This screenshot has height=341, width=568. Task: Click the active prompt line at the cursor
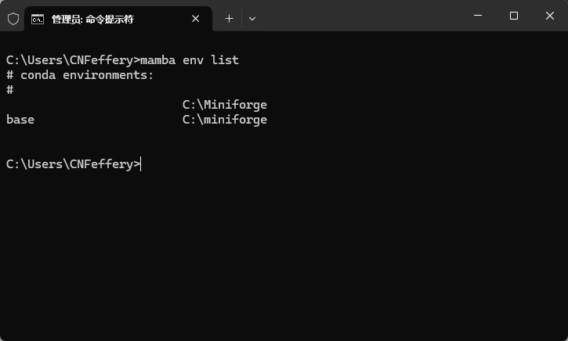141,164
